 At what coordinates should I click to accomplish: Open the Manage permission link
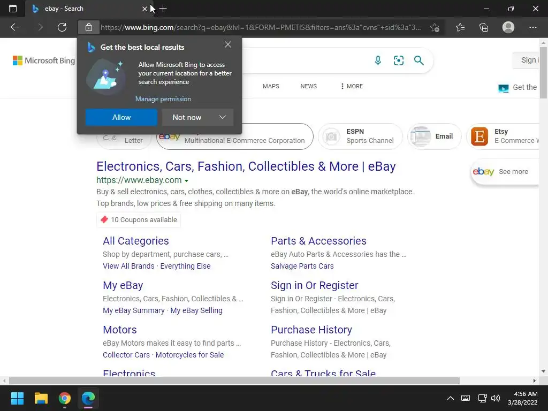tap(163, 99)
